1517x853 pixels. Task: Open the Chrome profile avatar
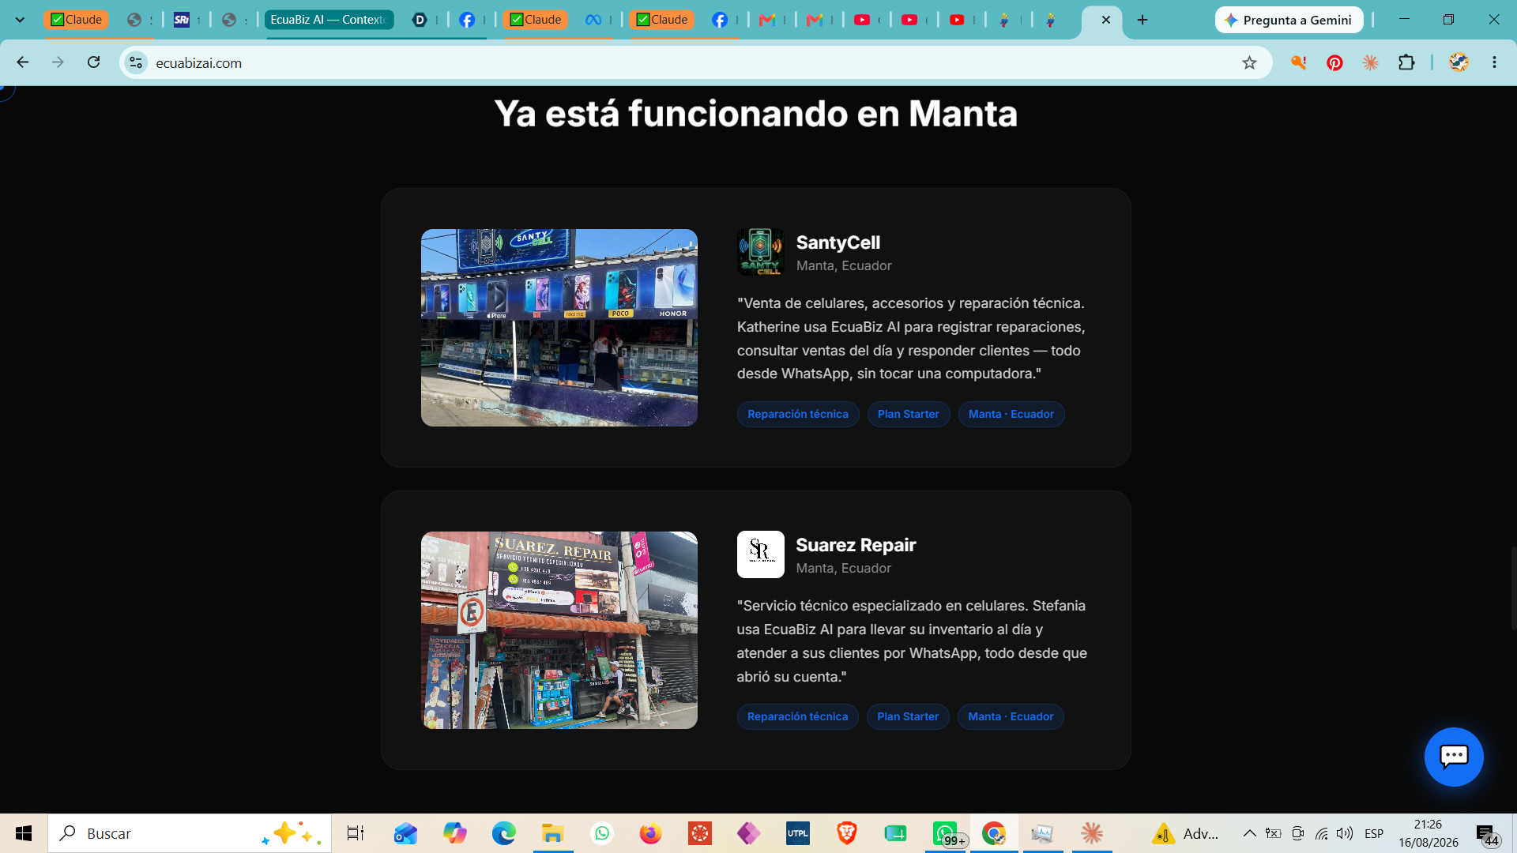coord(1459,62)
